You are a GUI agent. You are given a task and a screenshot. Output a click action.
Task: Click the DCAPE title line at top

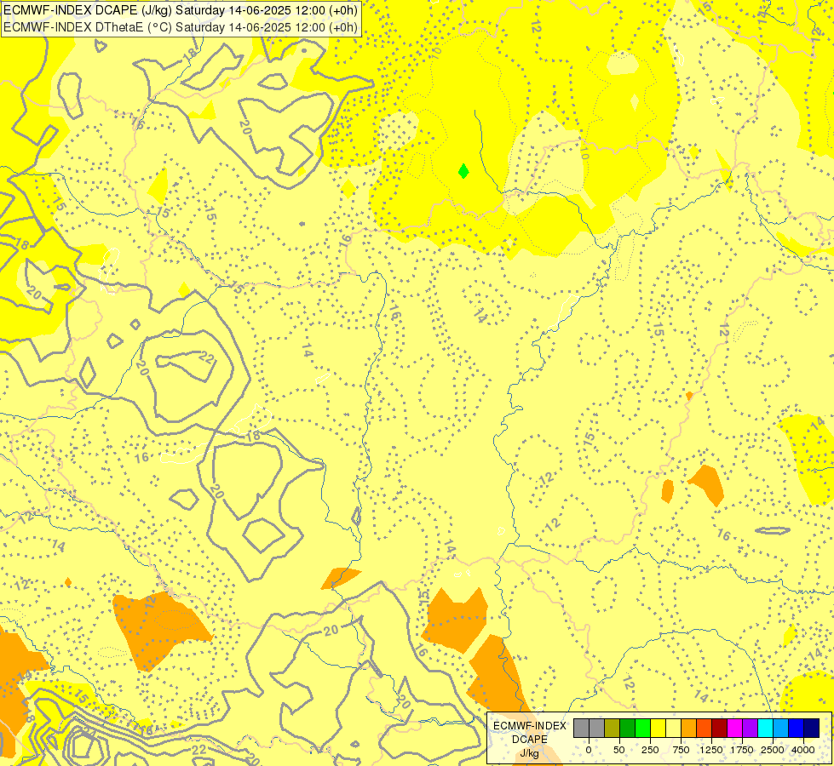point(180,10)
